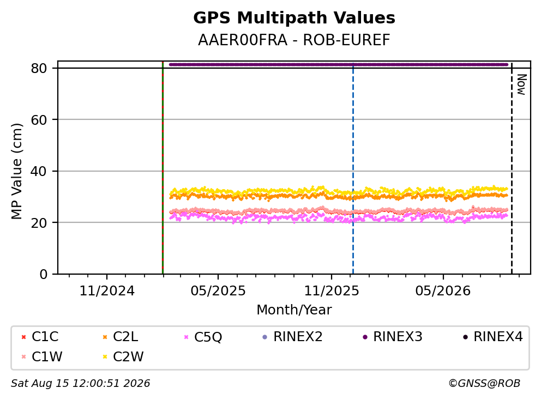Click the RINEX3 purple legend dot
This screenshot has height=400, width=541.
tap(365, 337)
